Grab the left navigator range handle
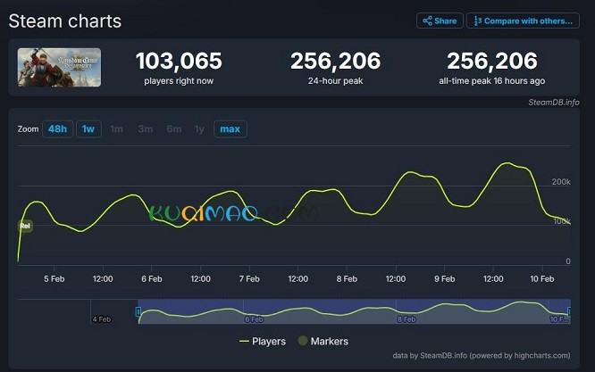 tap(138, 311)
